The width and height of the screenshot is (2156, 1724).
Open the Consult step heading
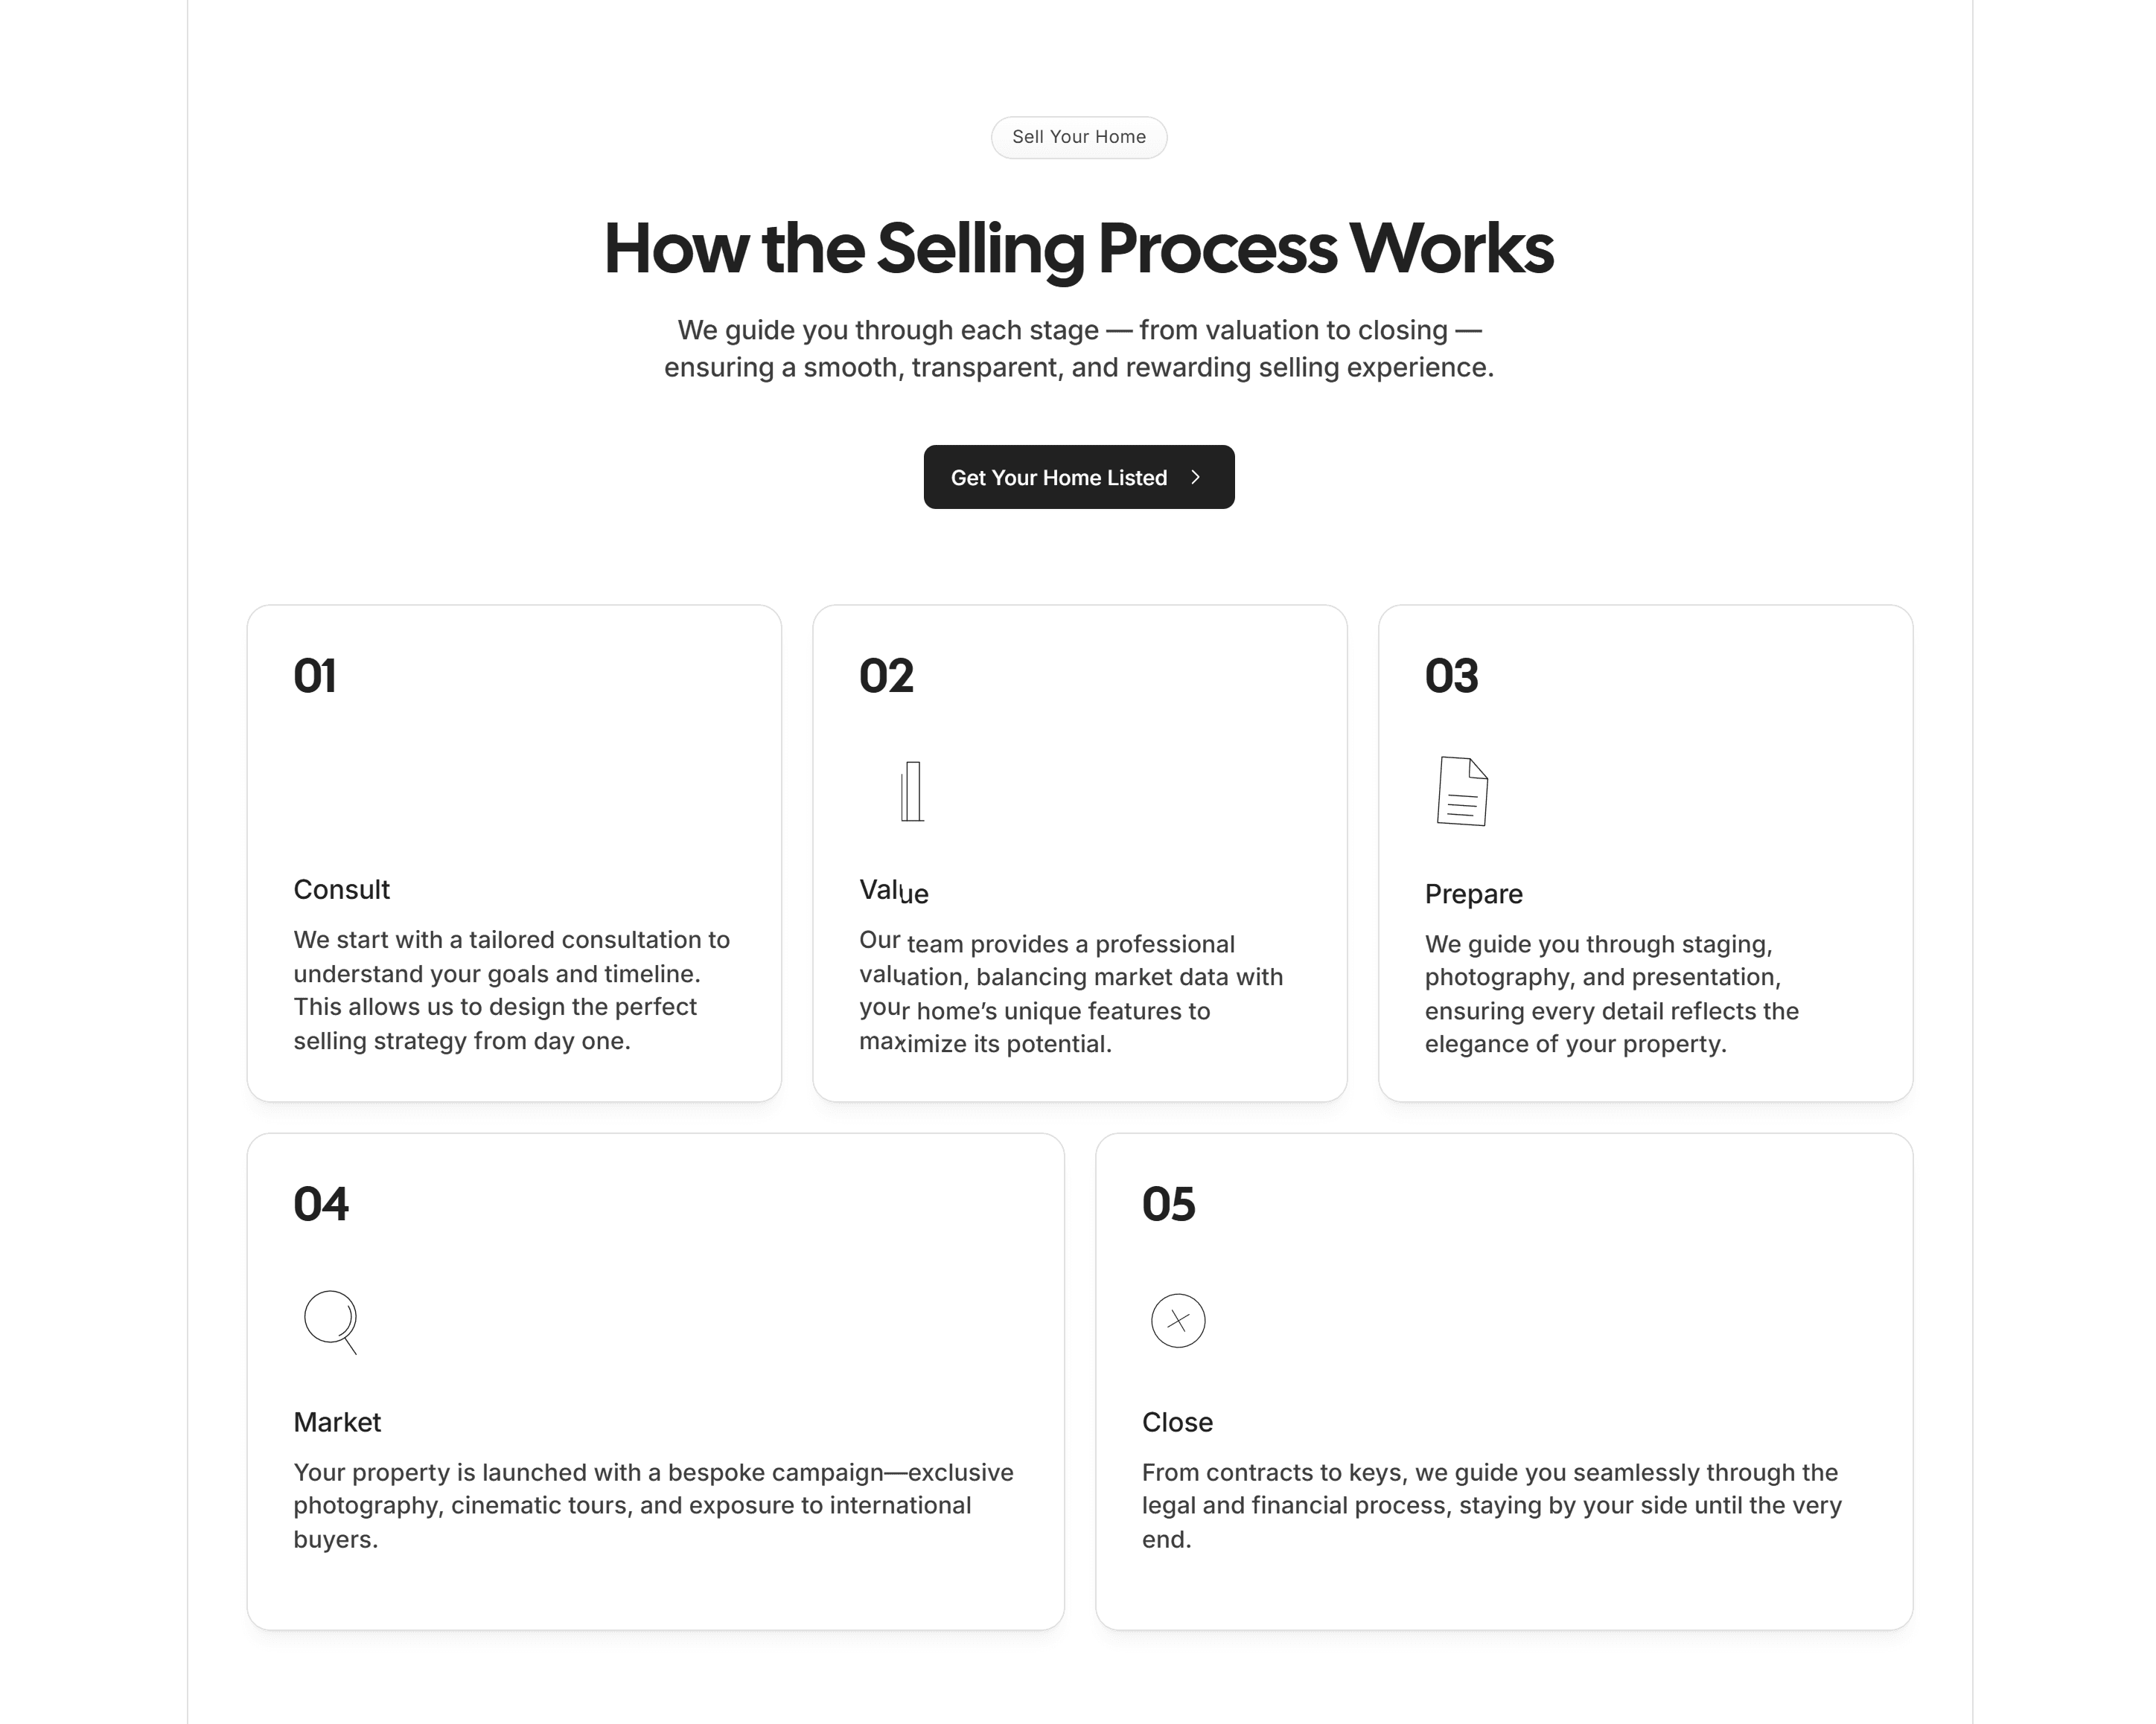point(341,889)
